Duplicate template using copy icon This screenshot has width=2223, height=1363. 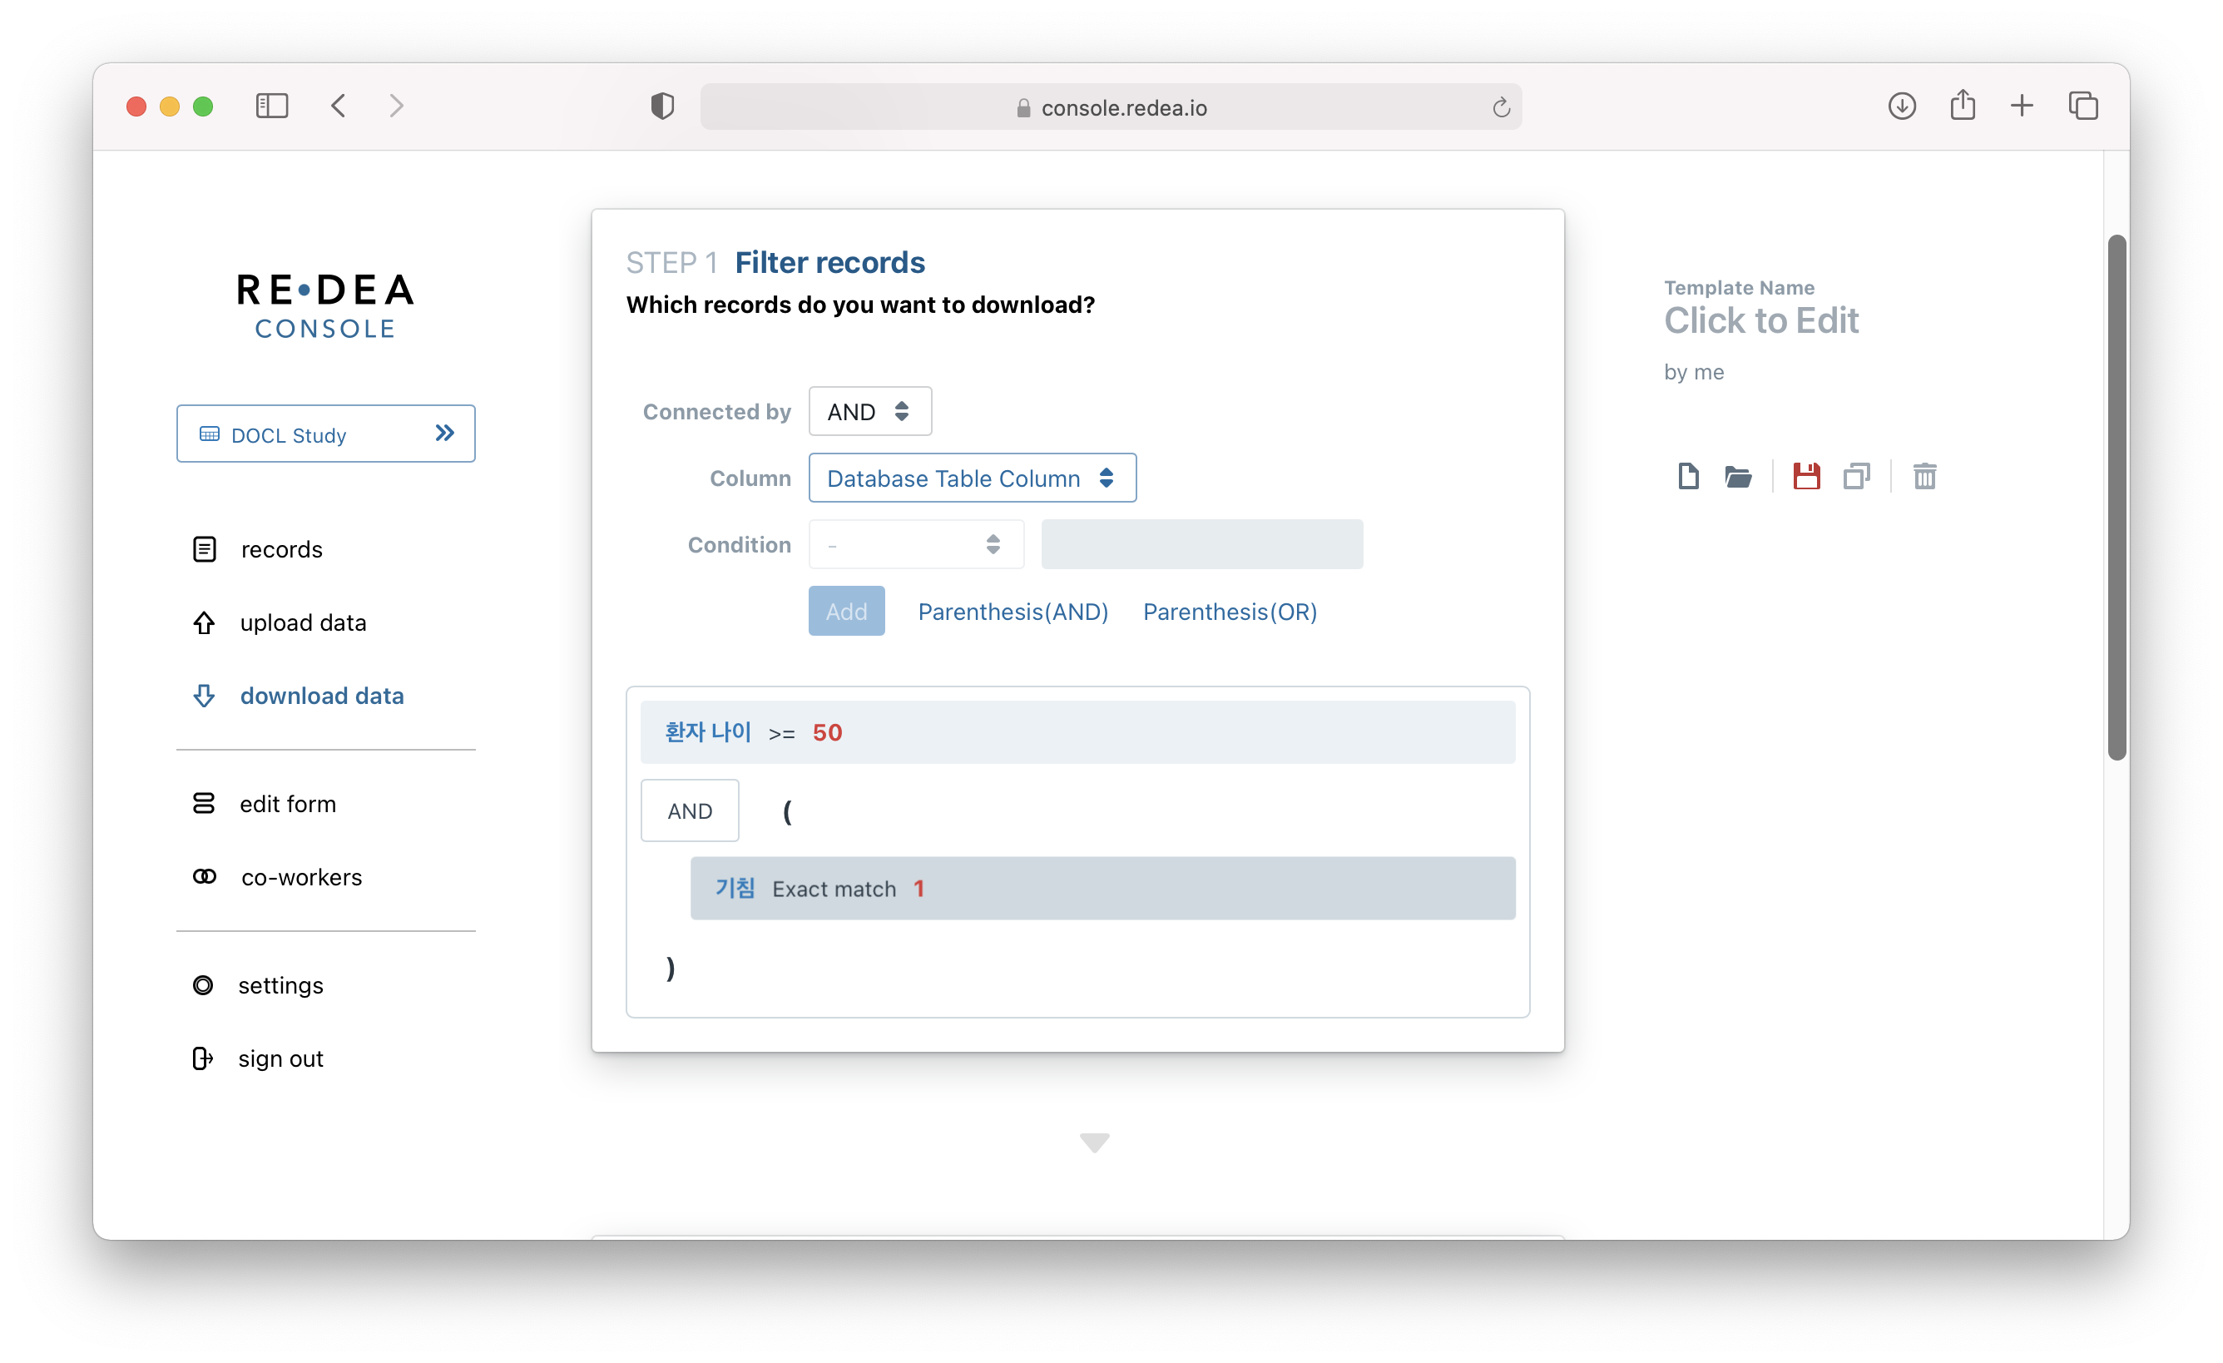(1857, 476)
